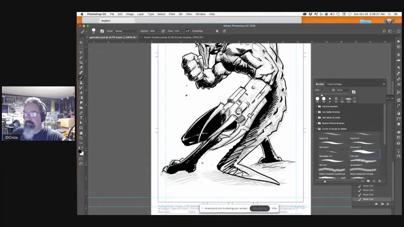Open the Tool Preset picker arrow

pos(87,31)
